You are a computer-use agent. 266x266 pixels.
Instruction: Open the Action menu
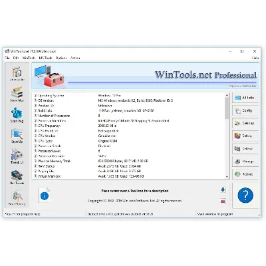click(x=75, y=58)
